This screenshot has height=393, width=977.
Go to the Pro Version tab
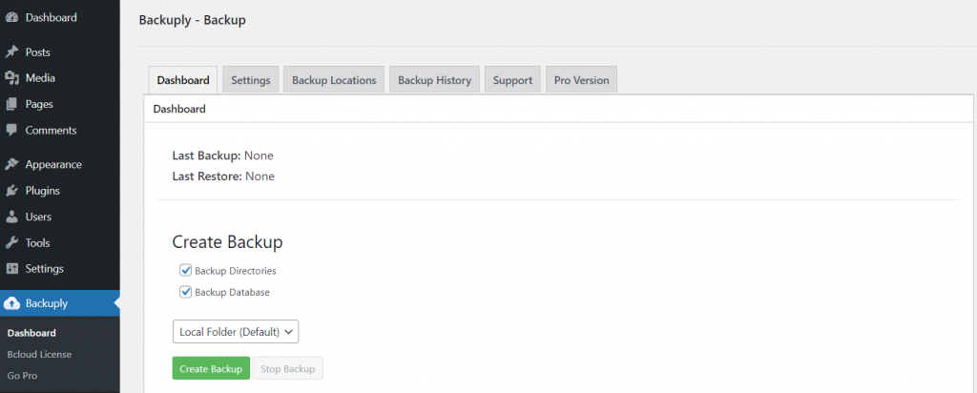(581, 80)
